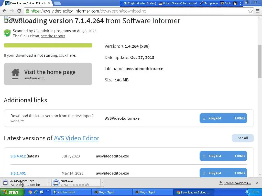Switch to first Blog - Mypal taskbar window
This screenshot has height=196, width=262.
coord(112,192)
